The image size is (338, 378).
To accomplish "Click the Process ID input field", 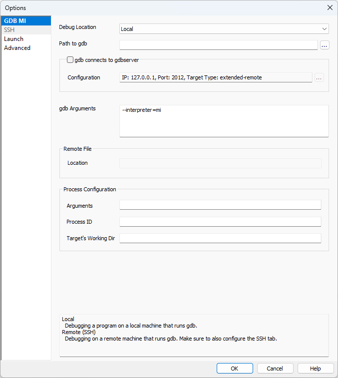I will pos(220,222).
